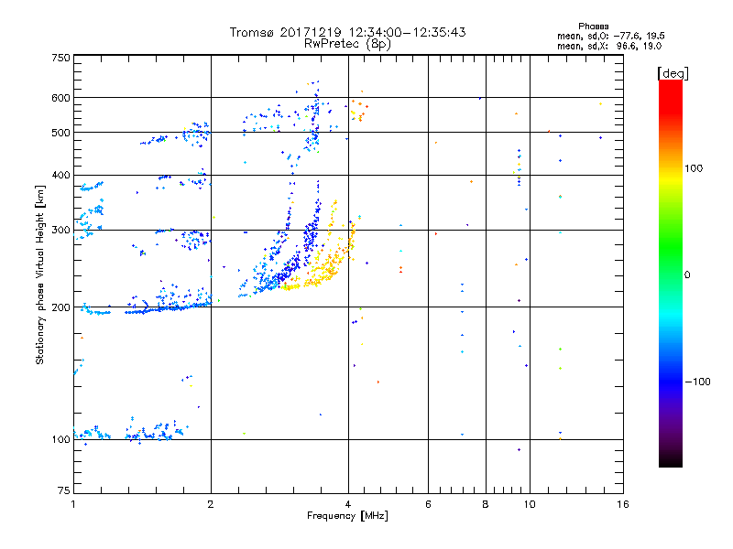Click the x-axis tick label '2'
Image resolution: width=733 pixels, height=549 pixels.
[x=211, y=504]
